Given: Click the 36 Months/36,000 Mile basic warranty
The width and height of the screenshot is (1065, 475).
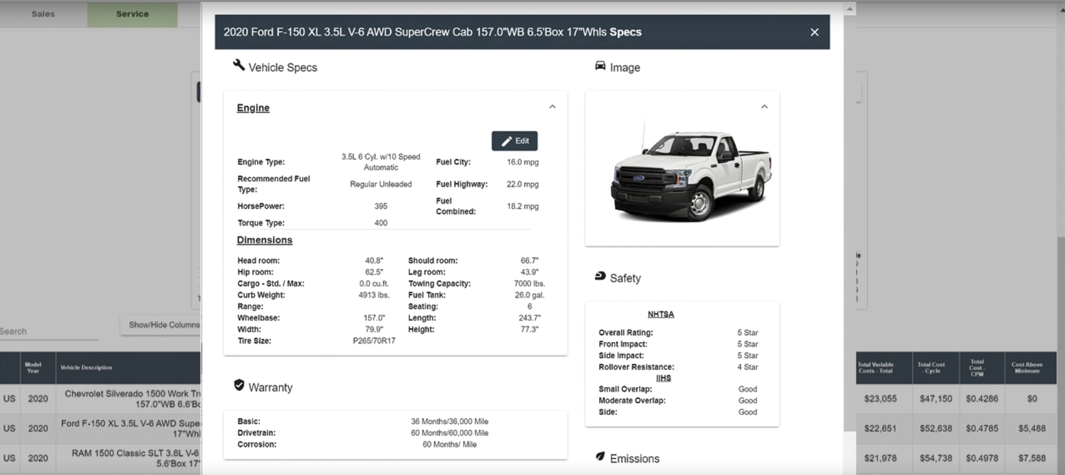Looking at the screenshot, I should click(449, 422).
